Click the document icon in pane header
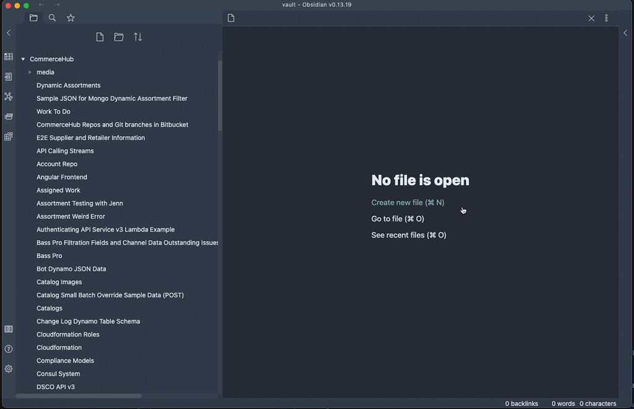634x409 pixels. pyautogui.click(x=231, y=18)
